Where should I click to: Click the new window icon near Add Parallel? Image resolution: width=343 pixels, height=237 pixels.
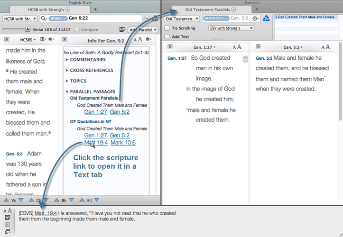coord(121,29)
